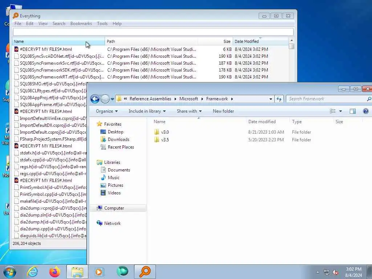Open the Edit menu in Everything
This screenshot has width=372, height=279.
click(30, 24)
